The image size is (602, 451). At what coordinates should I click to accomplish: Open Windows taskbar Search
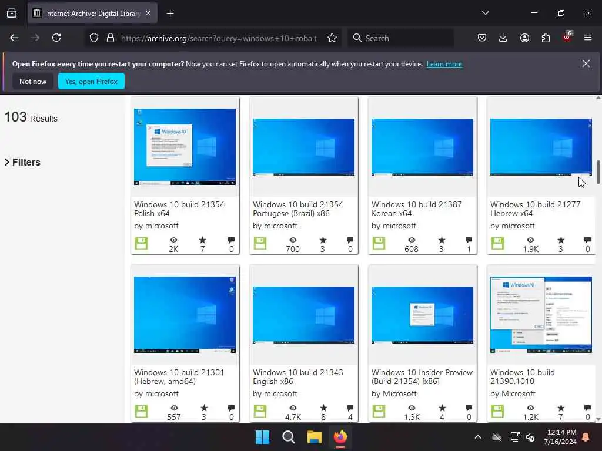coord(288,437)
